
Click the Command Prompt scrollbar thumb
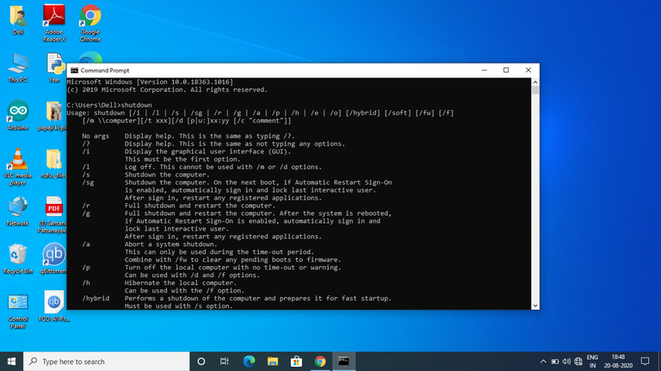[x=535, y=90]
